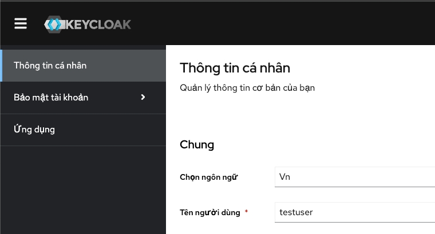Click the subtitle Quản lý thông tin cơ bản
The image size is (435, 234).
(x=247, y=88)
